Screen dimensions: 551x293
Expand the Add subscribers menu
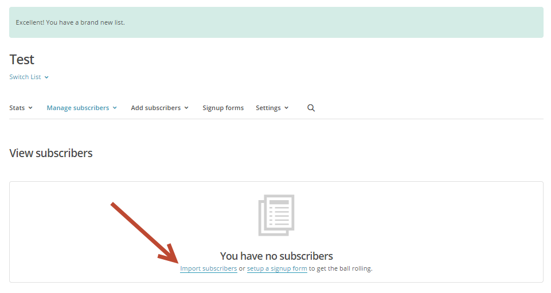pos(159,108)
